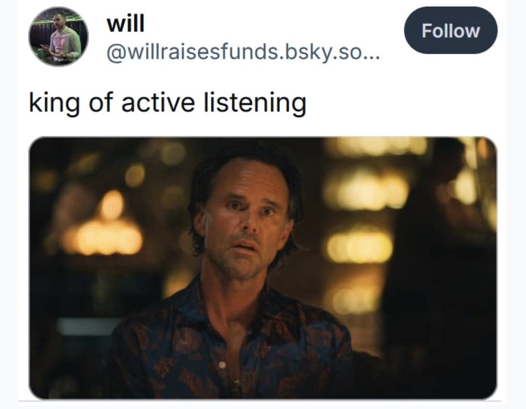Open the display name 'will' profile link
This screenshot has width=526, height=409.
tap(126, 24)
